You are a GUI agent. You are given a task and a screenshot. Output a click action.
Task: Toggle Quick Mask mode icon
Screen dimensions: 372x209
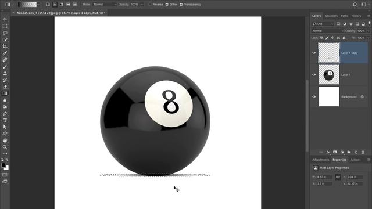5,175
